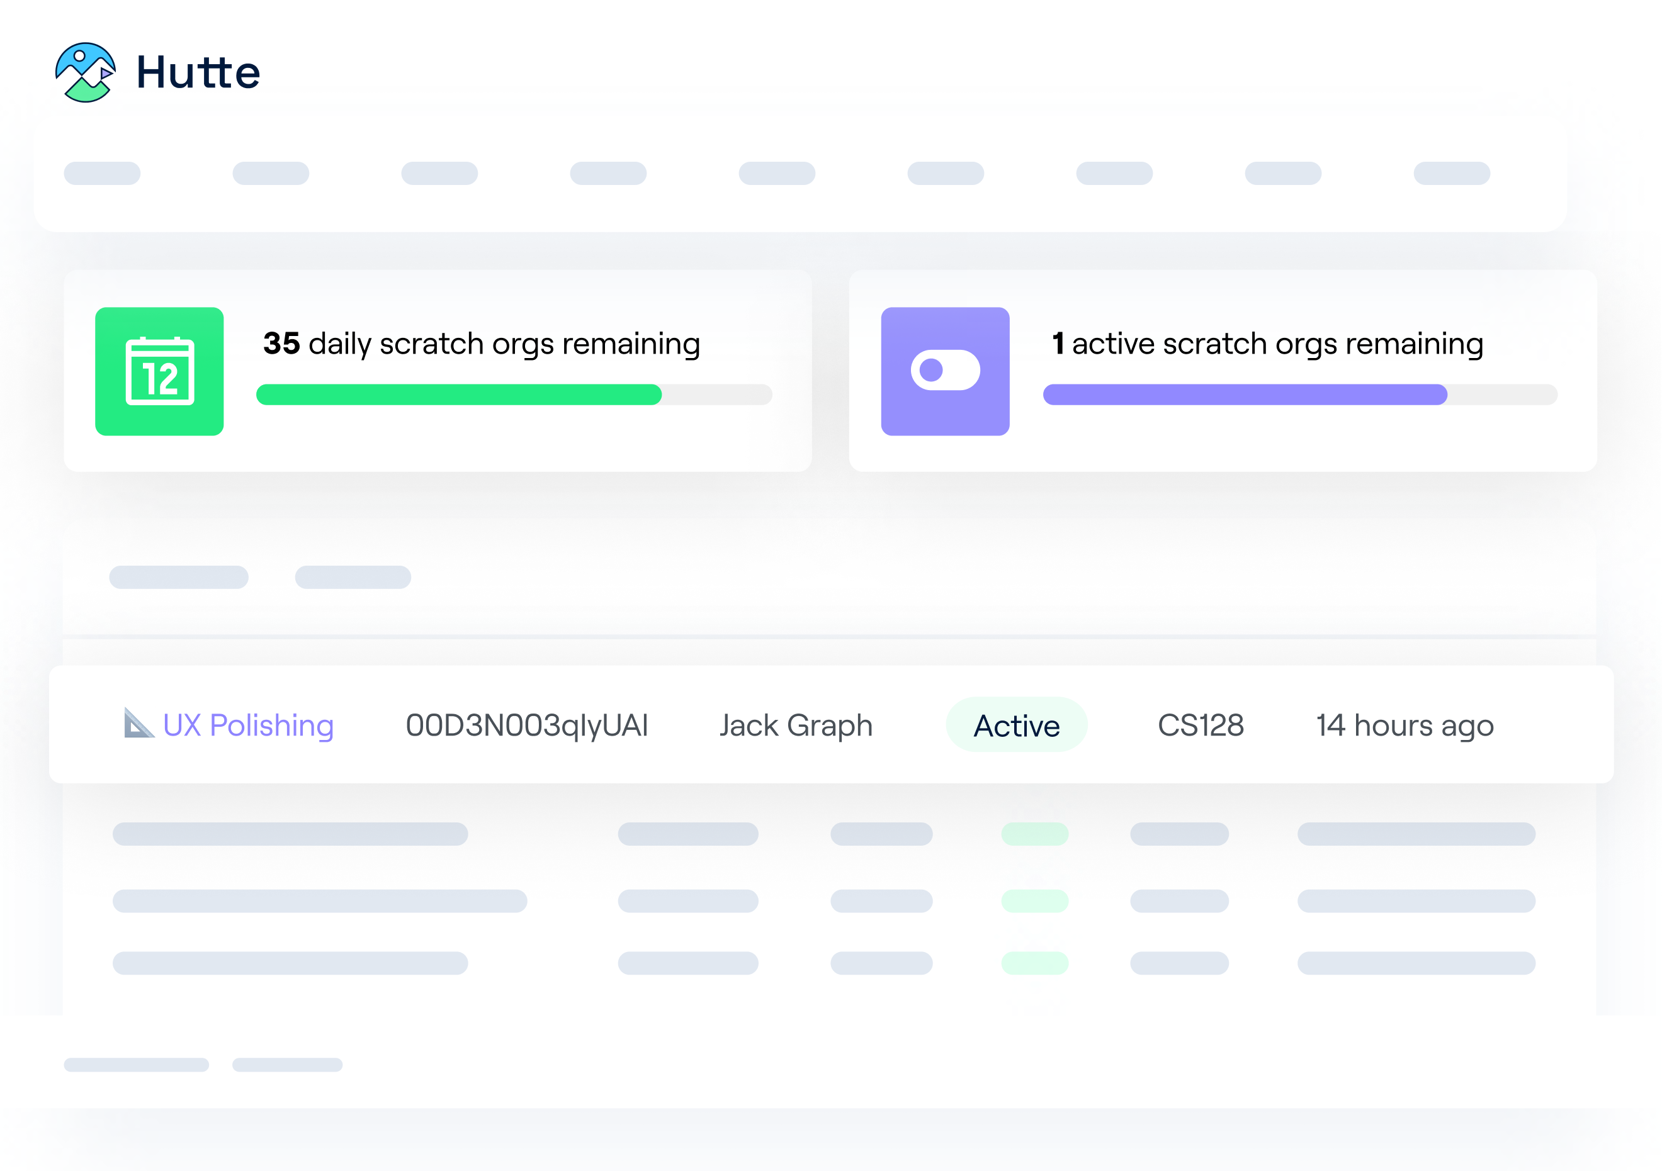Click the Hutte brand name text
The image size is (1662, 1171).
coord(198,73)
